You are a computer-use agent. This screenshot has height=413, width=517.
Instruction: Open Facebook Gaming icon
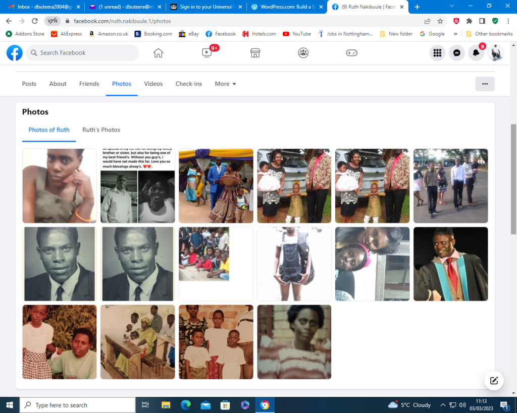[x=351, y=53]
